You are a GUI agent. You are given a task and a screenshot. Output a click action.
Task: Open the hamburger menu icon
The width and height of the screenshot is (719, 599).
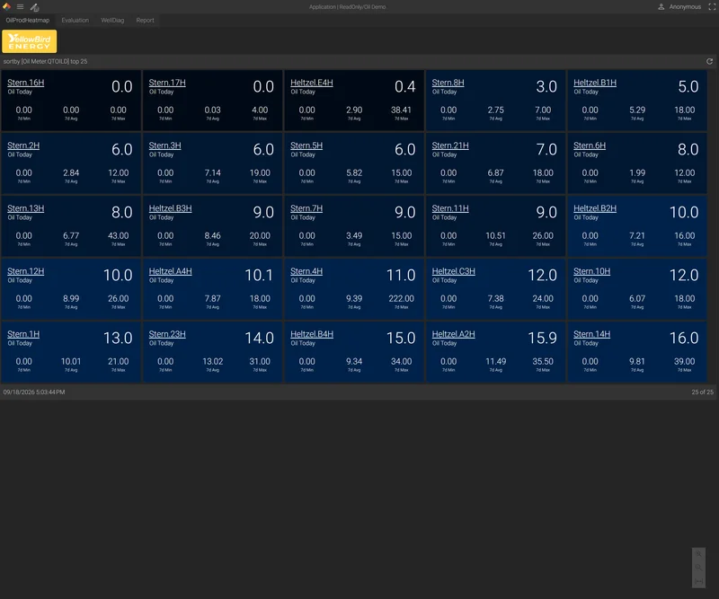coord(20,7)
